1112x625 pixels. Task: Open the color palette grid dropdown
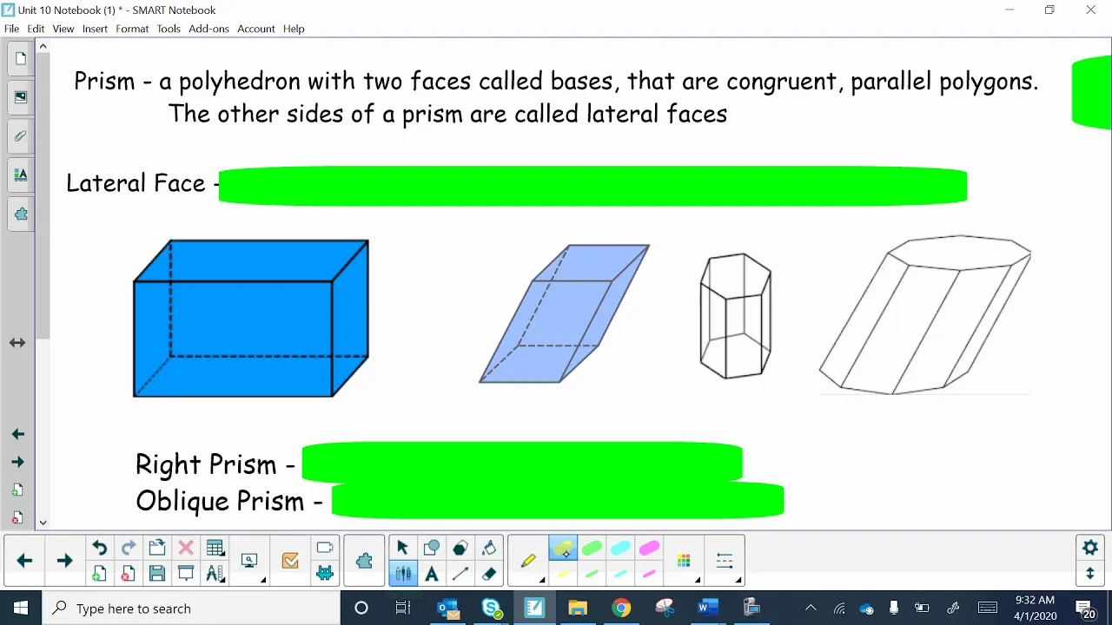(x=685, y=562)
